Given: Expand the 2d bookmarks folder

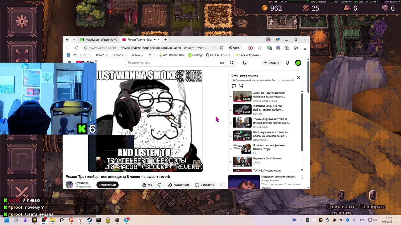Looking at the screenshot, I should 152,55.
